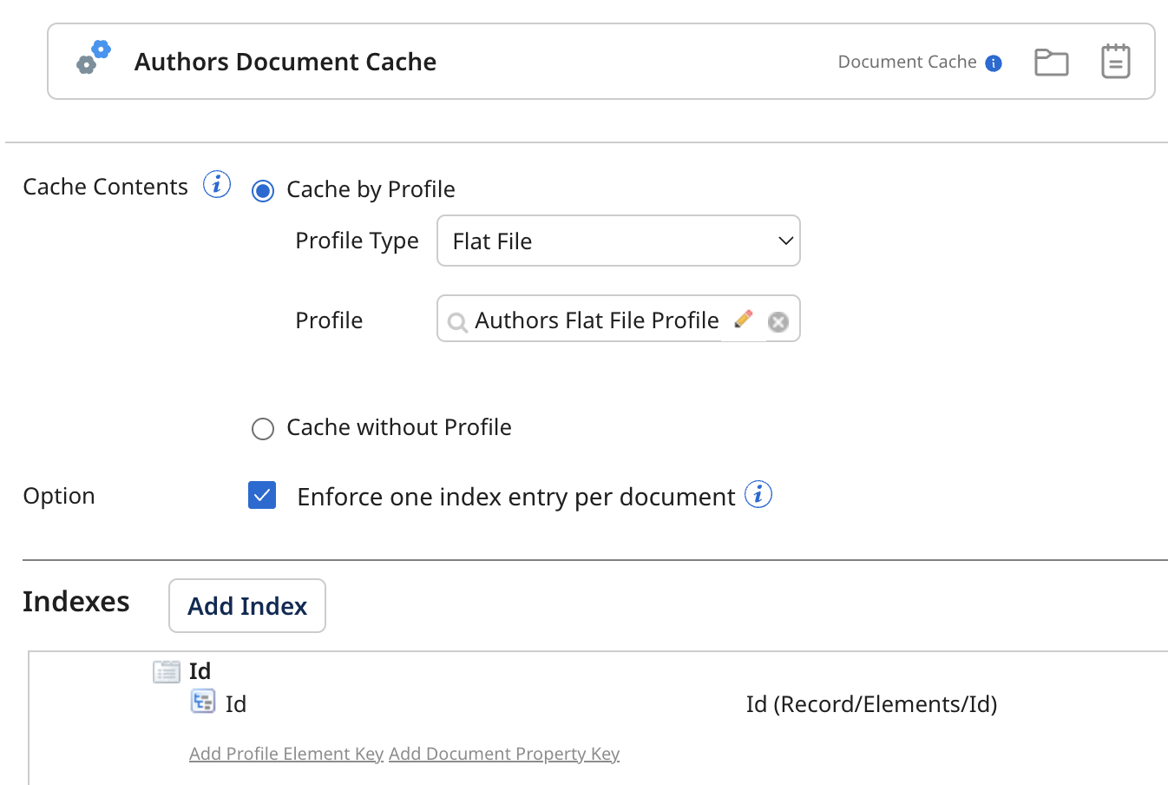Click the Id index list icon
This screenshot has height=785, width=1168.
[x=166, y=670]
